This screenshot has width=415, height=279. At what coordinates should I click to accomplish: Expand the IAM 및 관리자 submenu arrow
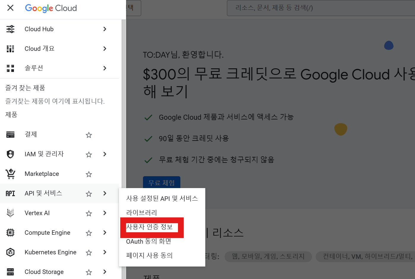click(x=105, y=154)
